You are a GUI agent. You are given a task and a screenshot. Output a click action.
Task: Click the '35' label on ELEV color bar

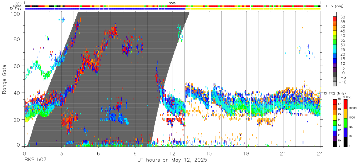[342, 40]
